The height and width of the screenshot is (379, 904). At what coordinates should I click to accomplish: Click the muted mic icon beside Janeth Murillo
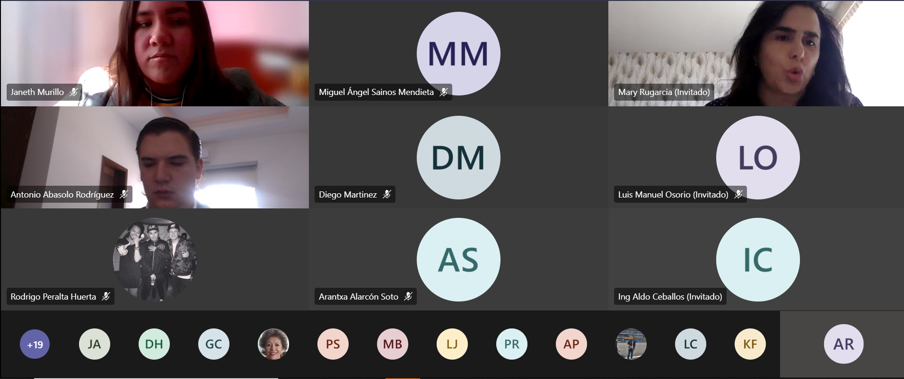[74, 92]
